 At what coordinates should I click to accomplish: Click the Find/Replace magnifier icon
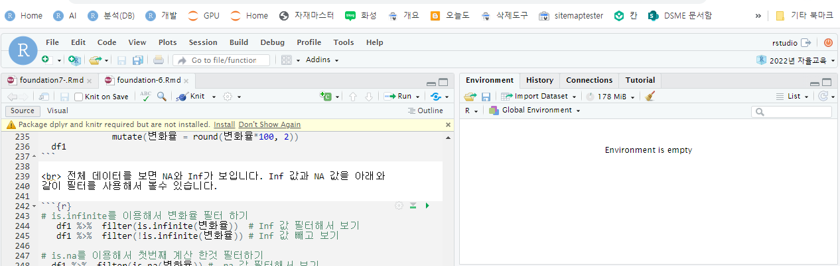click(162, 96)
